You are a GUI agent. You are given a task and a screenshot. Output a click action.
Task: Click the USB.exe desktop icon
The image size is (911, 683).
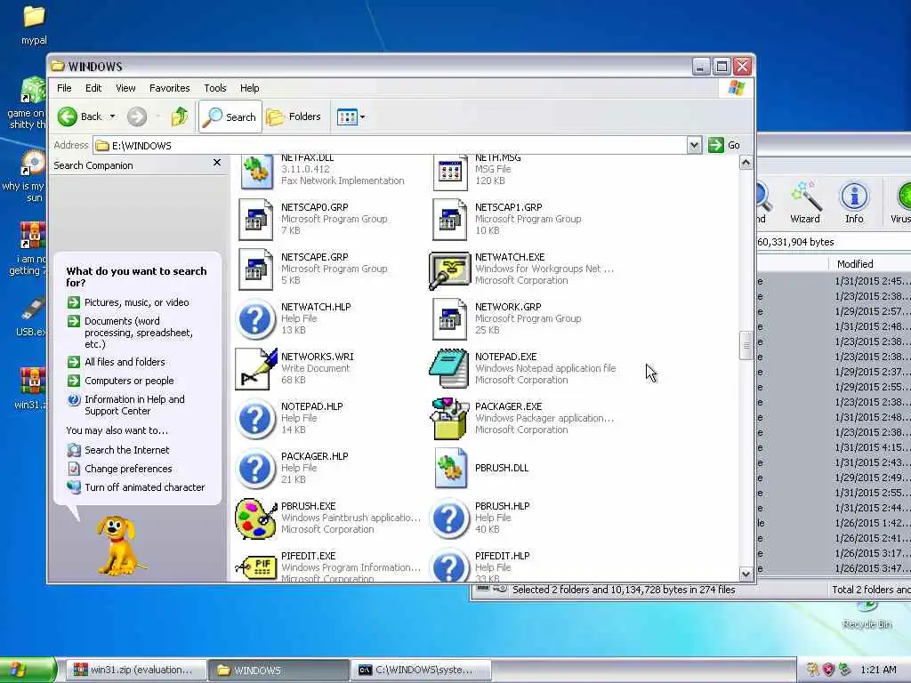30,317
